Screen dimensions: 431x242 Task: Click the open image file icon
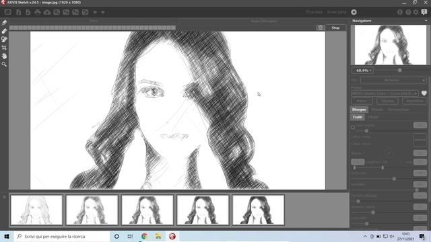click(x=19, y=12)
